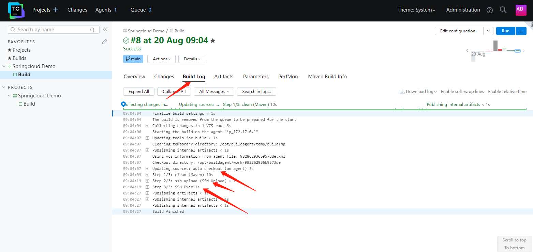
Task: Open Projects in the top navigation
Action: [41, 10]
